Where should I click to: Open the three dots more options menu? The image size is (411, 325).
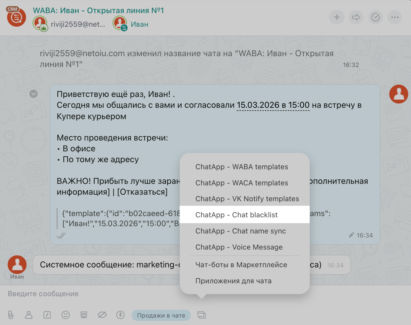click(395, 17)
